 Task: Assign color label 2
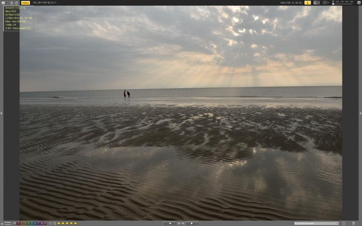tap(21, 223)
